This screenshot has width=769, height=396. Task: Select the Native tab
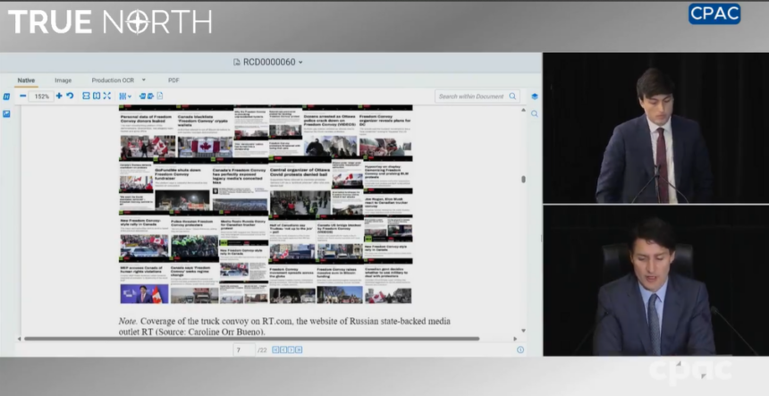pos(26,80)
